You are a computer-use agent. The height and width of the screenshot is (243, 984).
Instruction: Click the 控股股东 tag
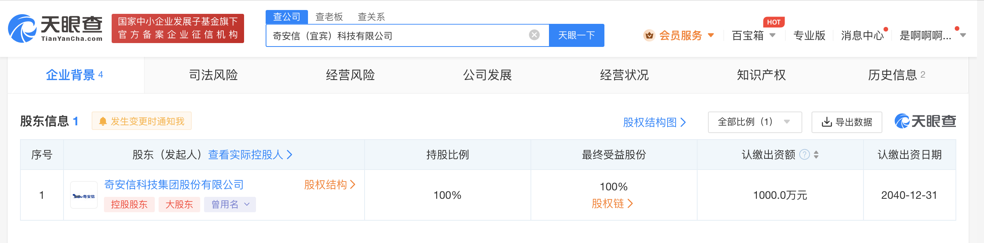tap(129, 205)
